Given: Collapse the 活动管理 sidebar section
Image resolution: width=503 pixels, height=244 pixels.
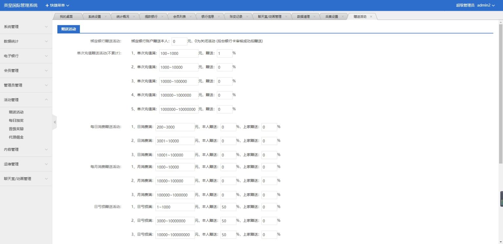Looking at the screenshot, I should (26, 100).
